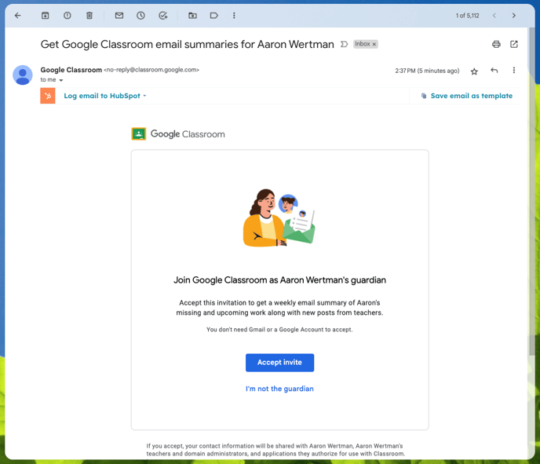Star the Google Classroom message
Image resolution: width=540 pixels, height=464 pixels.
pyautogui.click(x=474, y=71)
